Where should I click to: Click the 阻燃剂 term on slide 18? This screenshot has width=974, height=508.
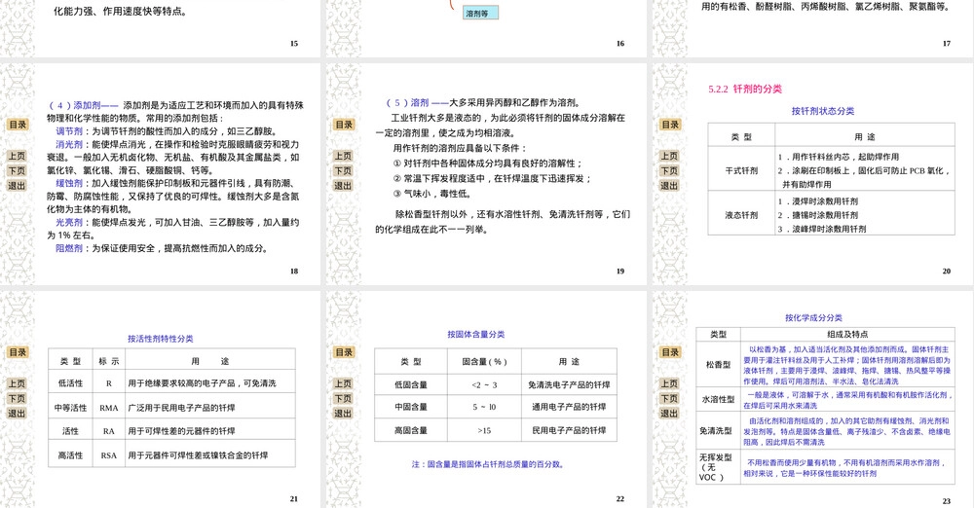69,248
